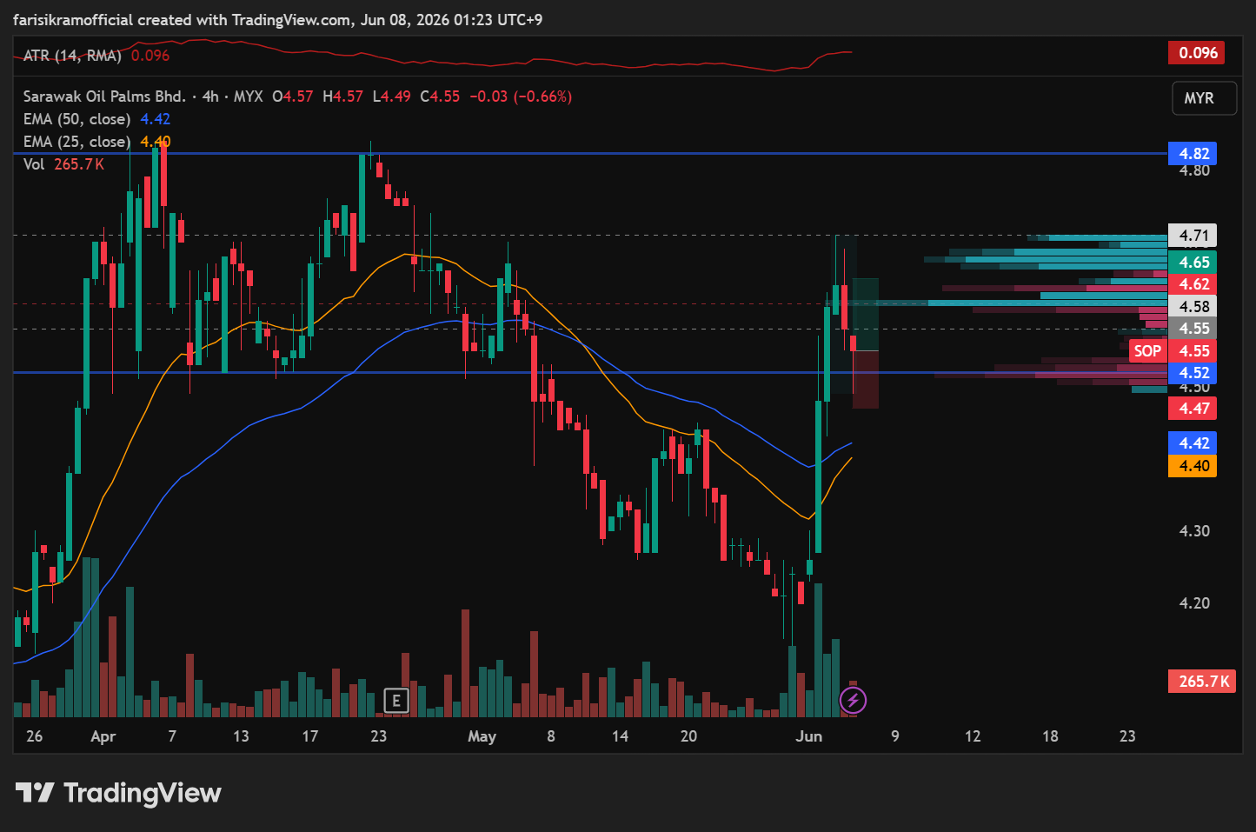Select the 4.71 price label

click(x=1193, y=236)
